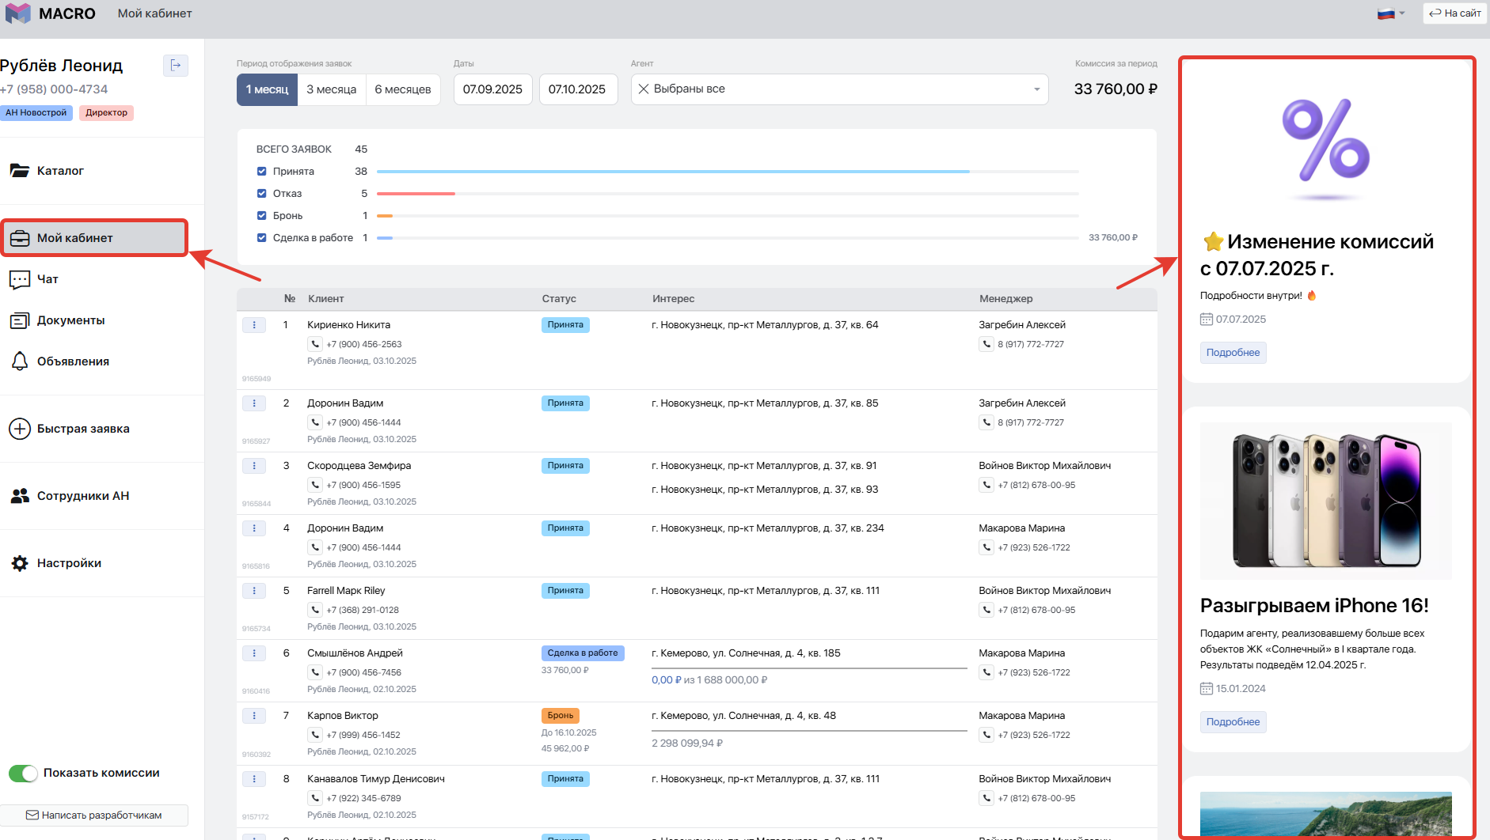Clear agent filter with the X icon
Screen dimensions: 1490x840
pos(644,89)
